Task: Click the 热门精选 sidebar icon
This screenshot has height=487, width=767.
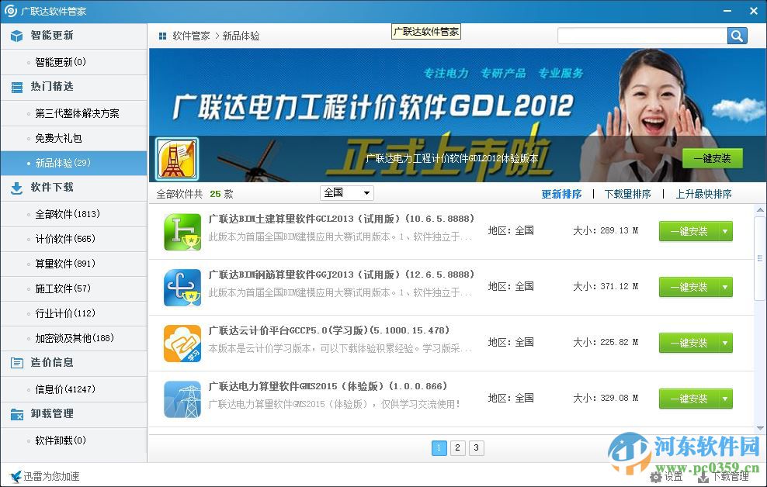Action: click(x=16, y=87)
